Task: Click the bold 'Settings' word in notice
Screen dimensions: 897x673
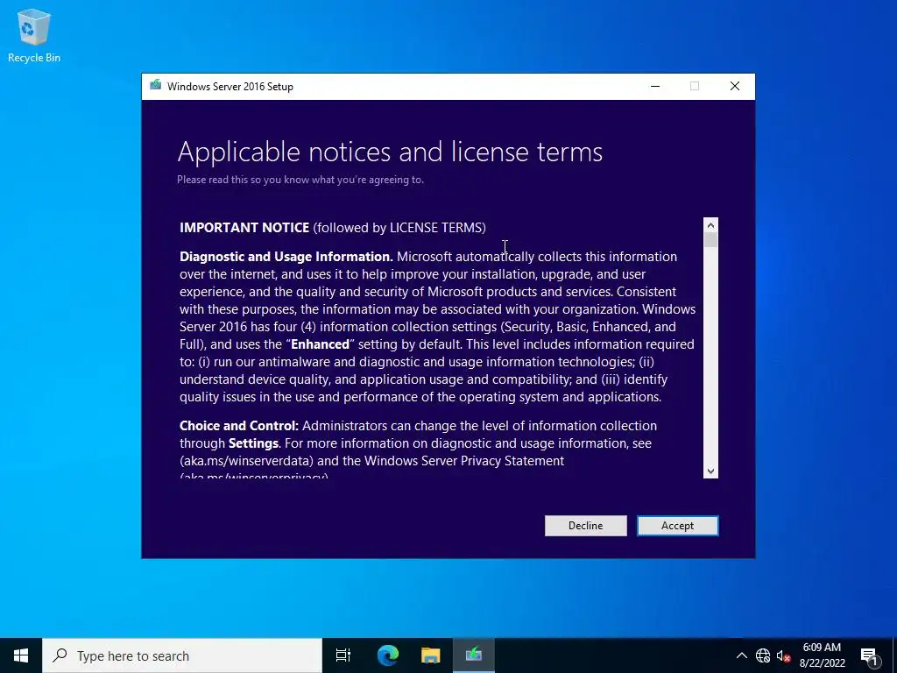Action: tap(253, 443)
